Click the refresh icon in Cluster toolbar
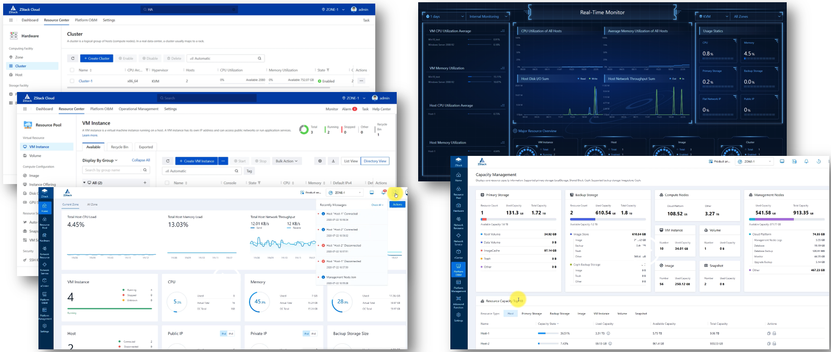This screenshot has height=352, width=831. [72, 59]
